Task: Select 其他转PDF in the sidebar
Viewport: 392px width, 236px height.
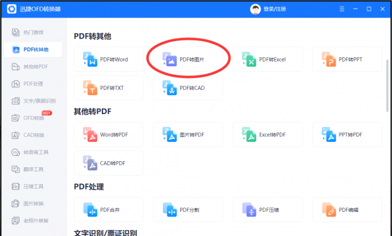Action: click(x=33, y=66)
